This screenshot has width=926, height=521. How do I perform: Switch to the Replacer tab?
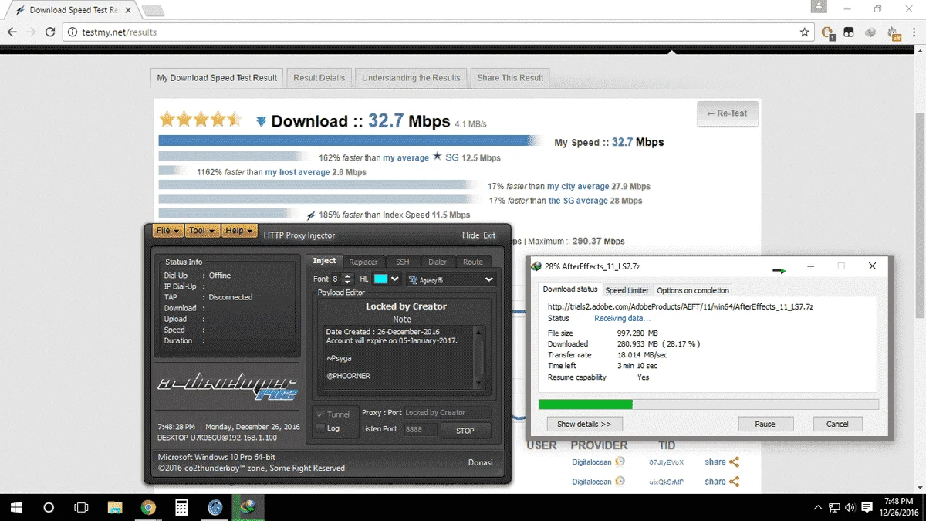coord(363,262)
